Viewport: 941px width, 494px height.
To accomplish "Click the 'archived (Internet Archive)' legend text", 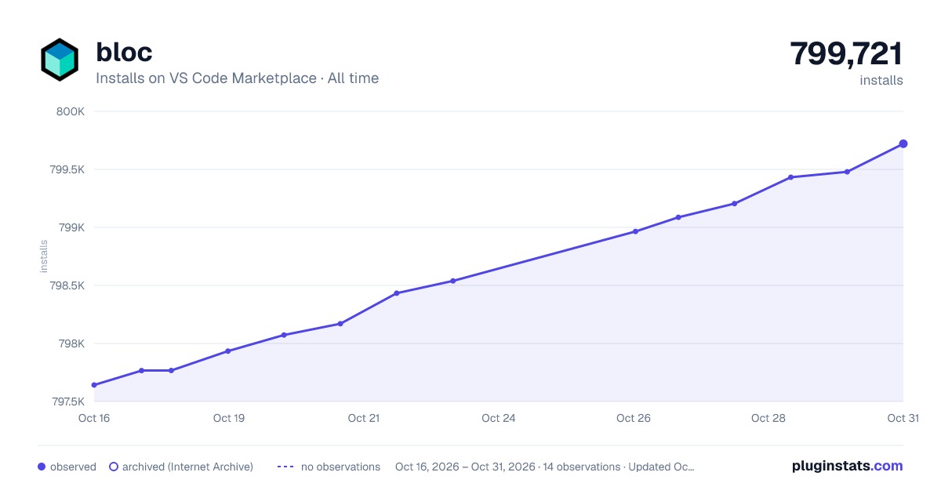I will [x=187, y=467].
